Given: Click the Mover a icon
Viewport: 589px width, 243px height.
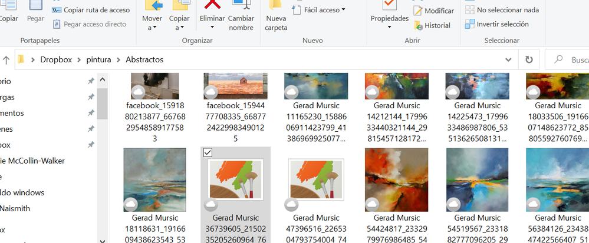Looking at the screenshot, I should tap(153, 7).
